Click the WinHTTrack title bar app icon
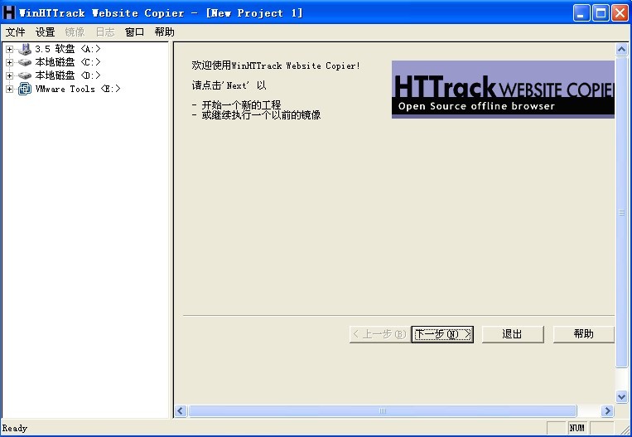The height and width of the screenshot is (437, 632). coord(9,13)
